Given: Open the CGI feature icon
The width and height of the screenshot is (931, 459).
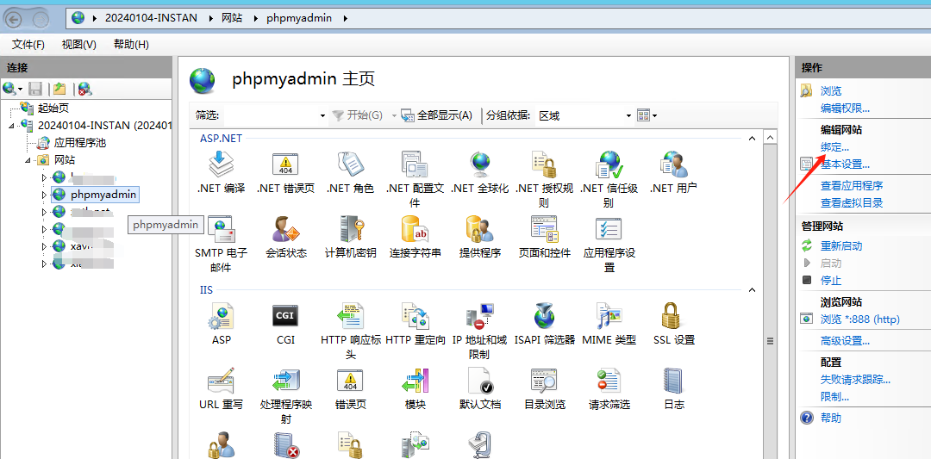Looking at the screenshot, I should pos(285,316).
